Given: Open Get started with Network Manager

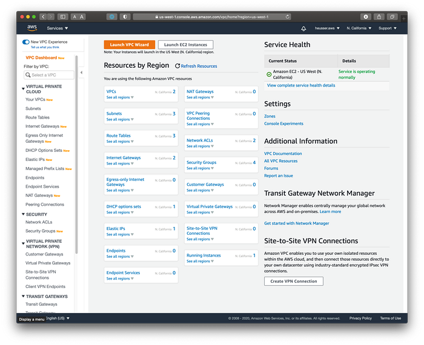Looking at the screenshot, I should (x=296, y=223).
